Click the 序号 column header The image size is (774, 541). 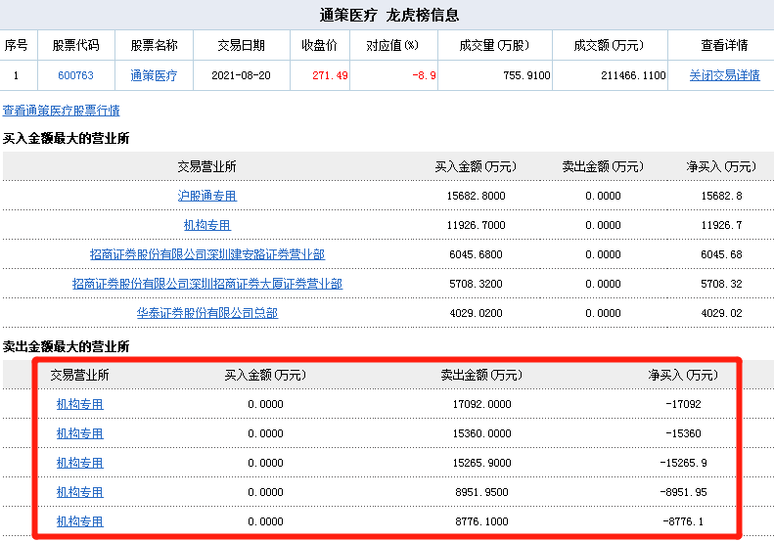pyautogui.click(x=17, y=45)
